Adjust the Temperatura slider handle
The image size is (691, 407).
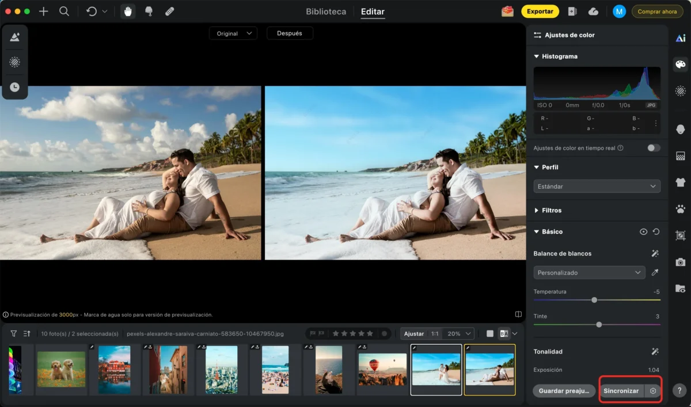(594, 300)
